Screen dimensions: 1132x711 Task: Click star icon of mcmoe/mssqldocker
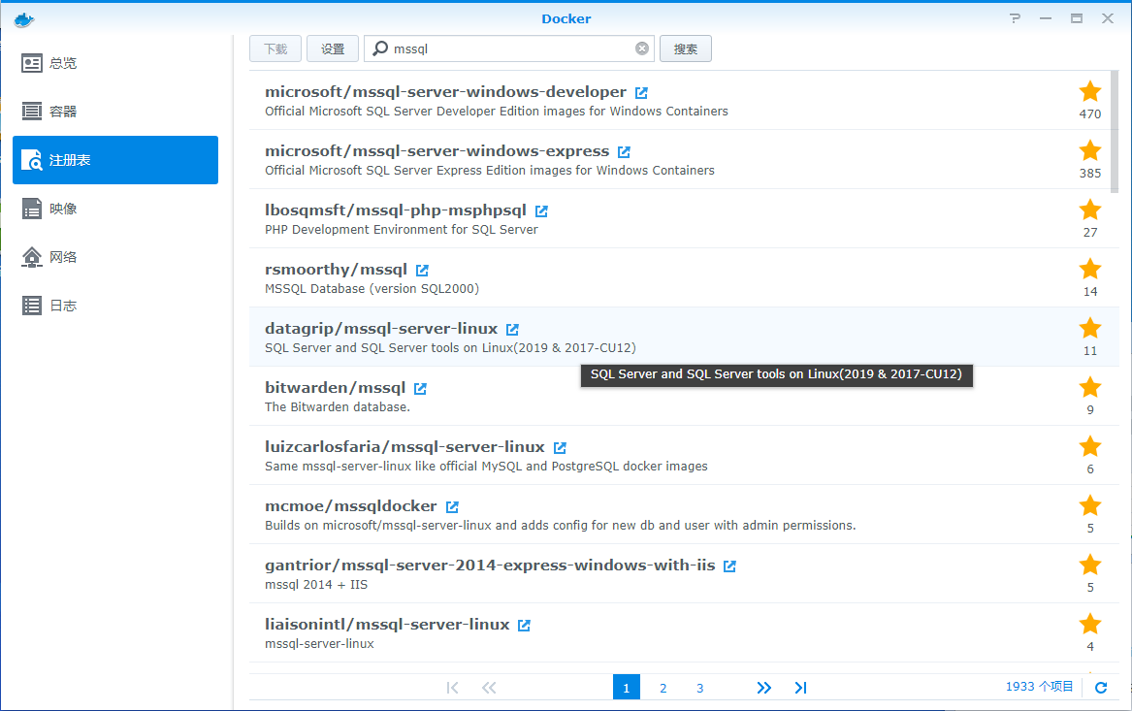click(1090, 506)
